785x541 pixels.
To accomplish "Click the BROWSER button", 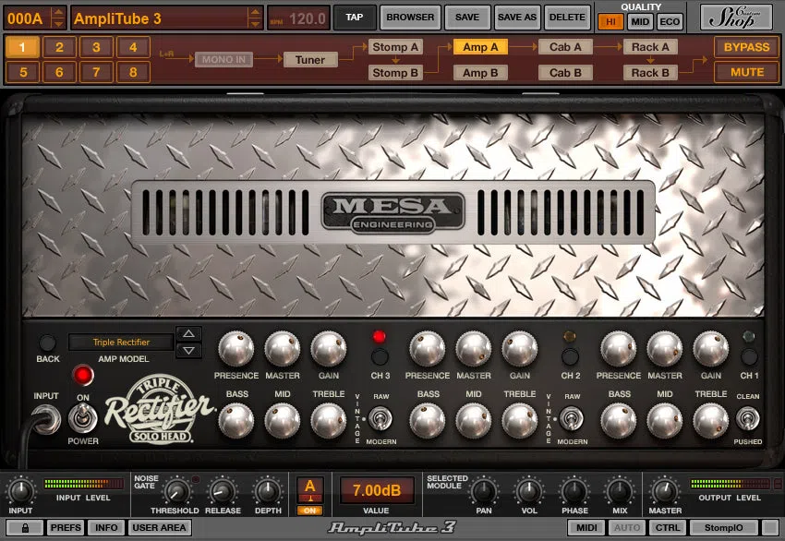I will click(x=410, y=17).
